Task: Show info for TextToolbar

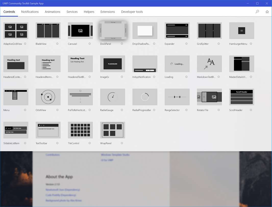Action: [57, 143]
